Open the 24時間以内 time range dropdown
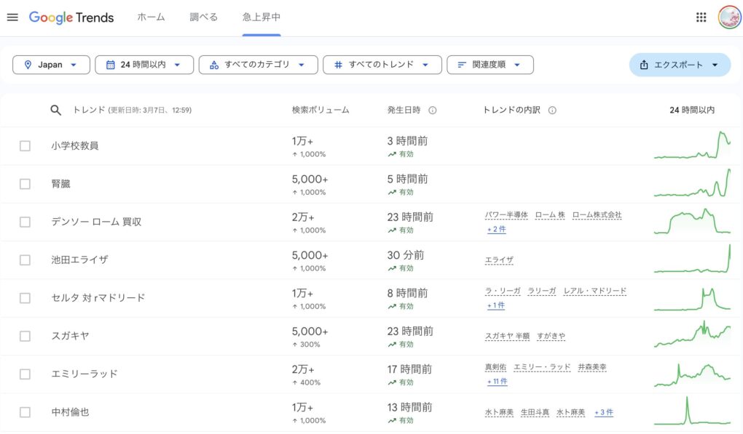743x434 pixels. coord(144,65)
